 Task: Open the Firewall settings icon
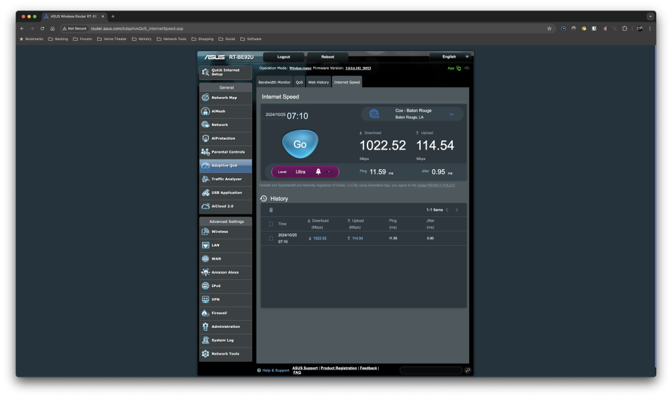click(x=205, y=313)
